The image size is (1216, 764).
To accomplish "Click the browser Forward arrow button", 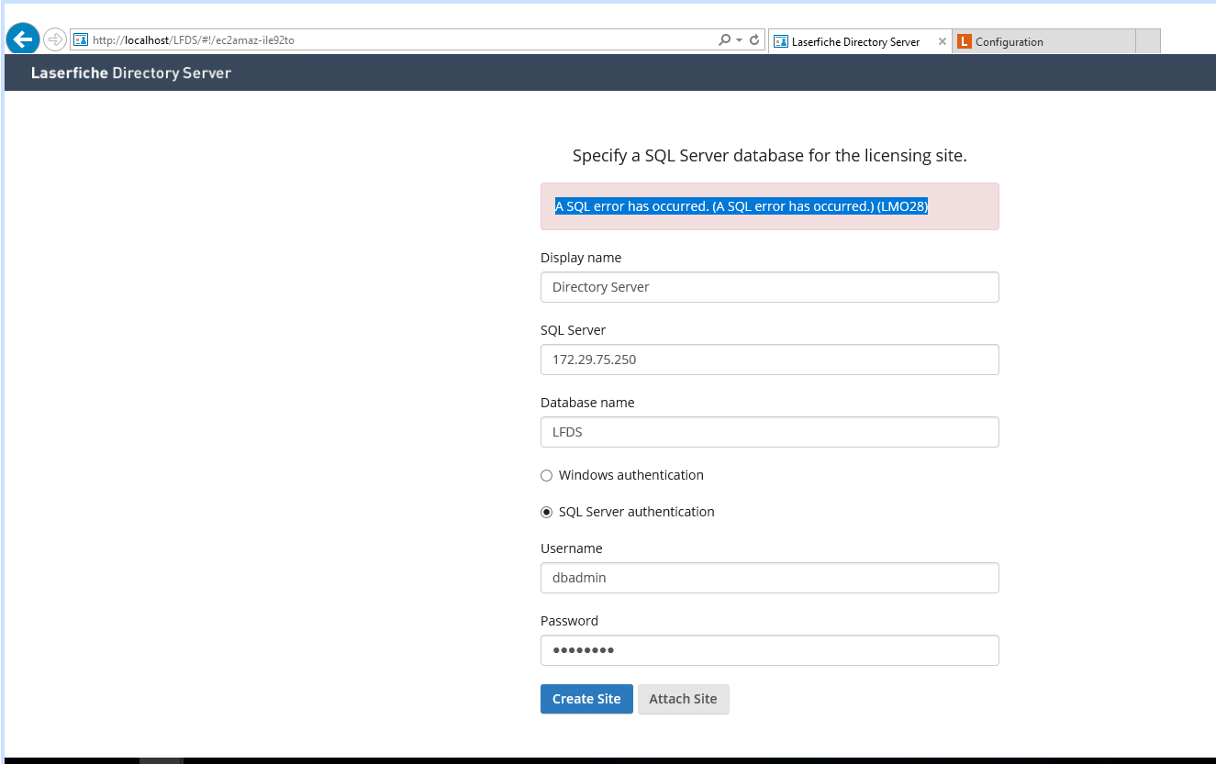I will 55,39.
